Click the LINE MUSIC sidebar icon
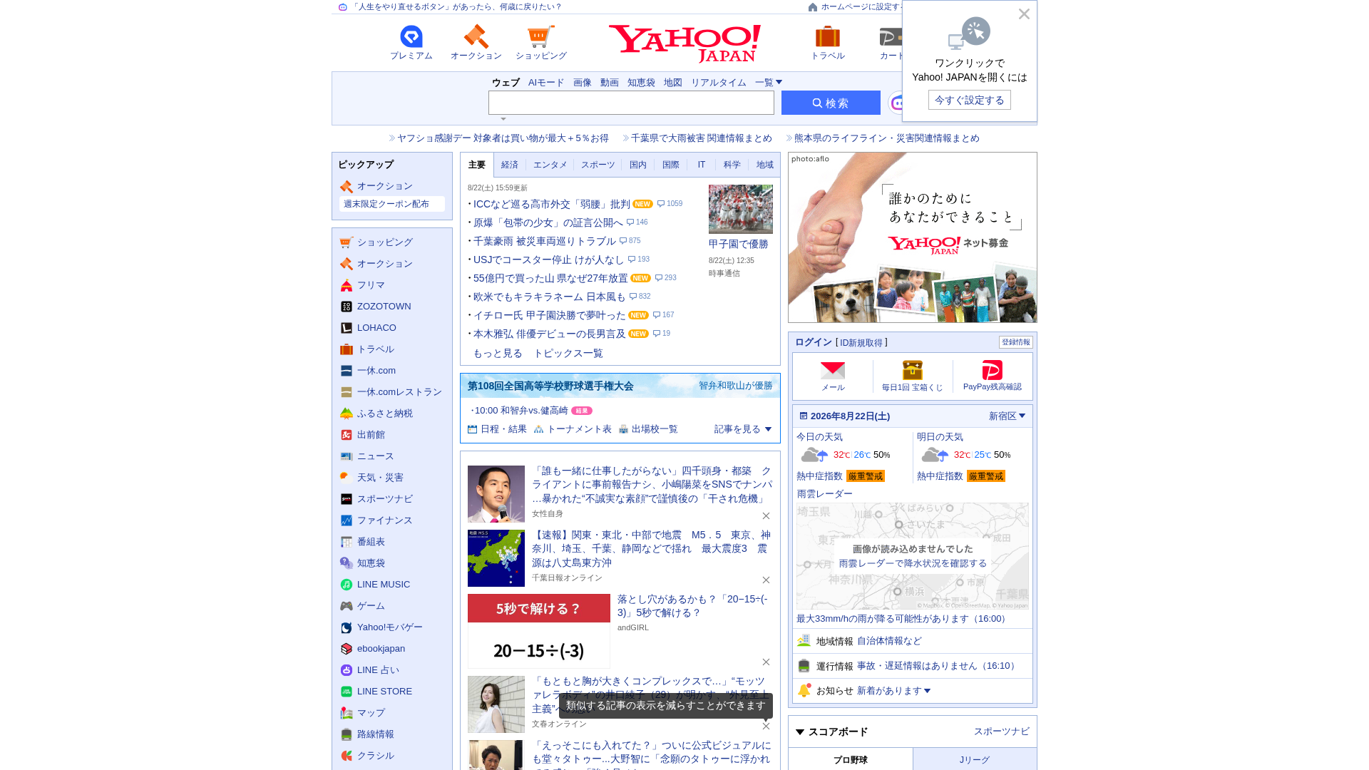The image size is (1369, 770). tap(347, 585)
